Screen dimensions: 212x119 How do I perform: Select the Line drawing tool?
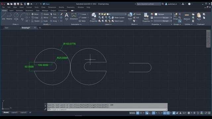pos(3,16)
